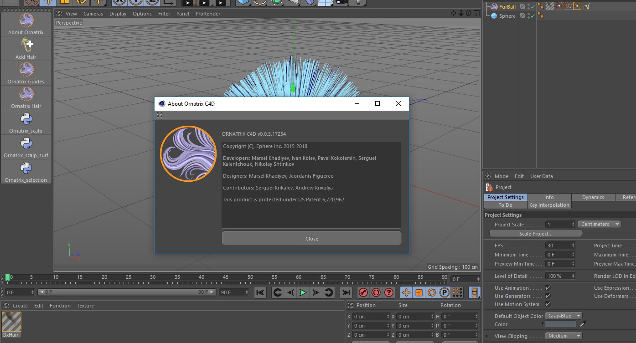Open the Gray-Blue default color dropdown
Image resolution: width=636 pixels, height=343 pixels.
click(x=564, y=316)
